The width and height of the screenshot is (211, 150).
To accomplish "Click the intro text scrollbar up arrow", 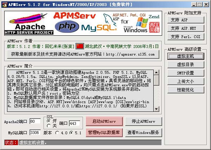I will pos(156,72).
